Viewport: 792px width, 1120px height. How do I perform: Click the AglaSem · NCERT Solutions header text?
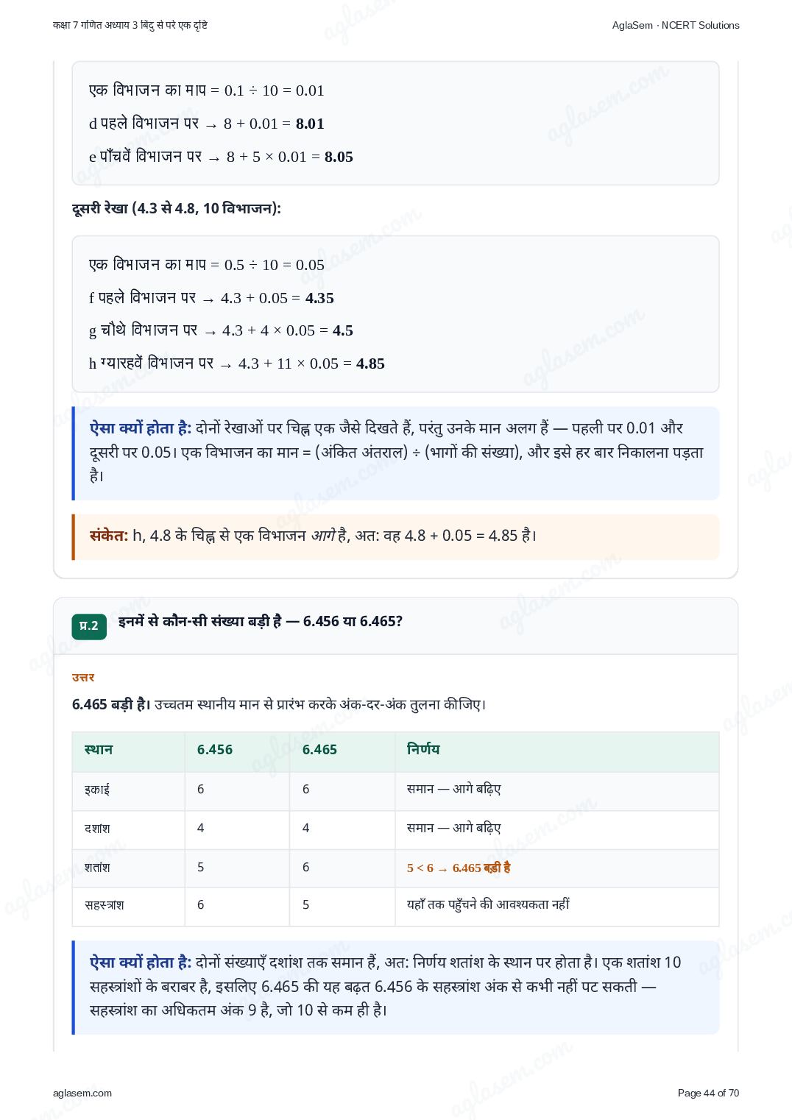[676, 25]
